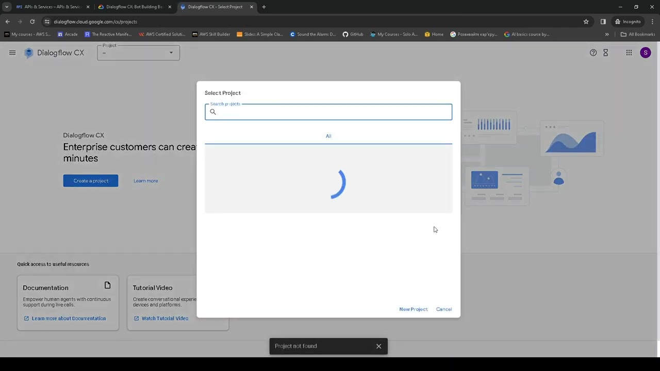
Task: Expand the hidden bookmarks chevron
Action: tap(607, 35)
